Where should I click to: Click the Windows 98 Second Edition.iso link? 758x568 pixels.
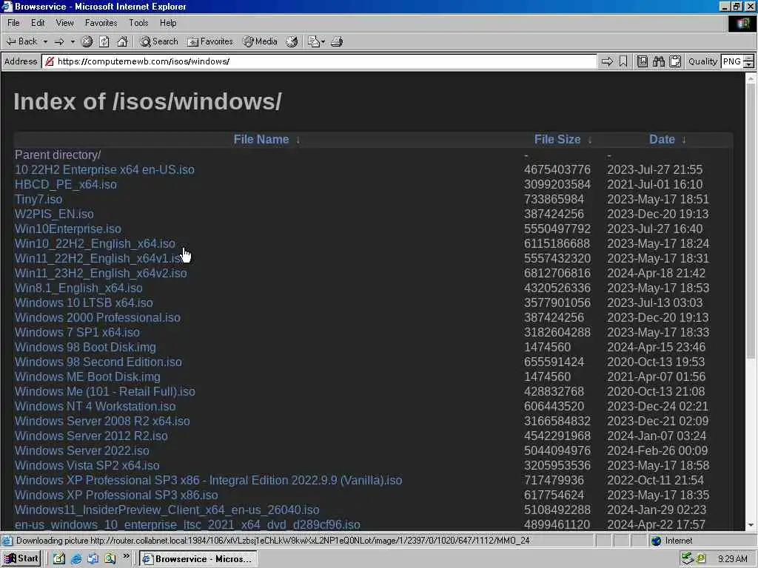pos(98,362)
